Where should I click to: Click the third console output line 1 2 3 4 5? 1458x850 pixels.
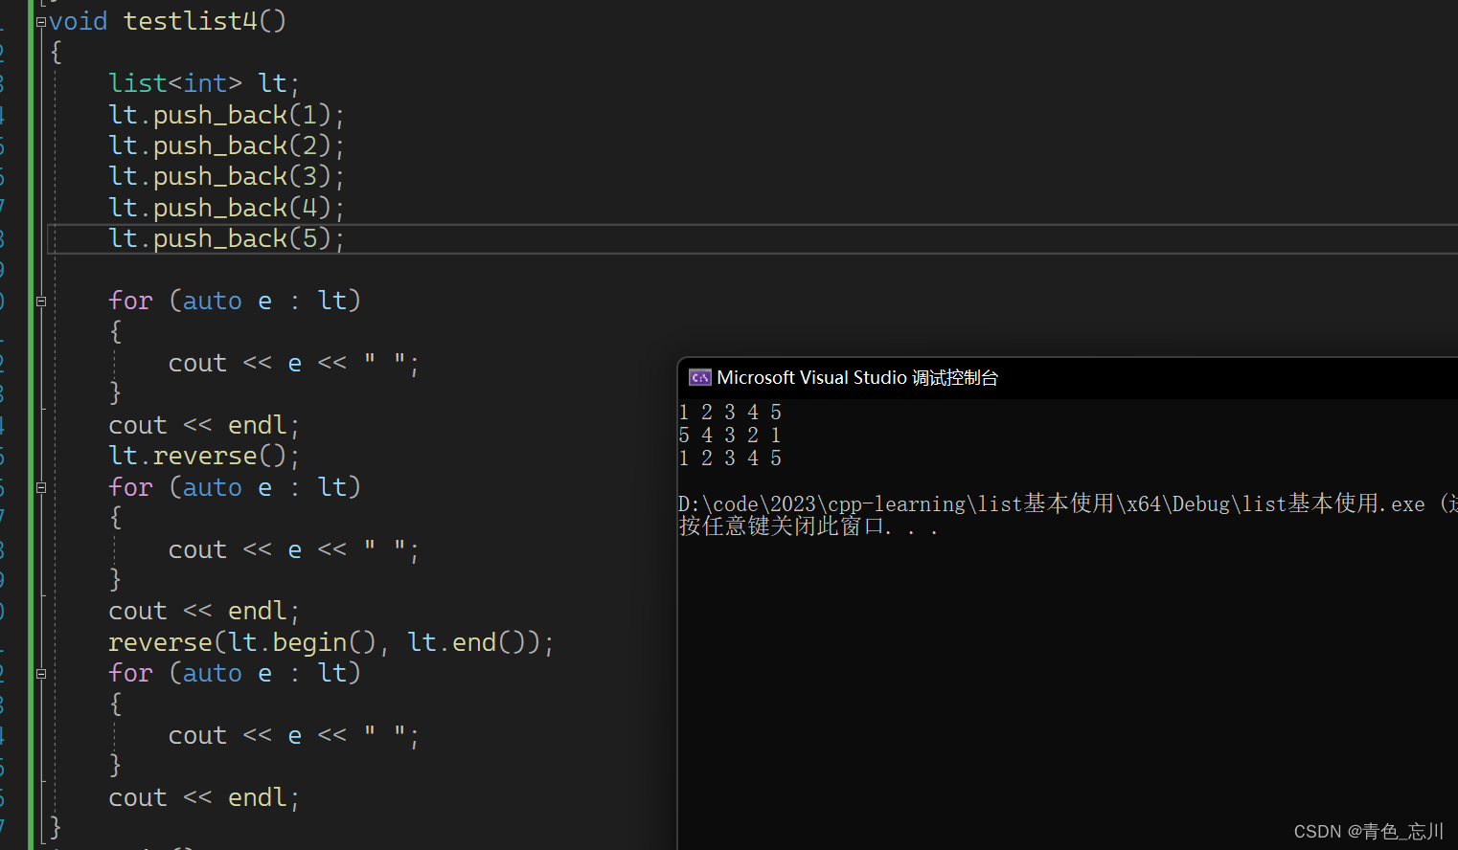730,458
